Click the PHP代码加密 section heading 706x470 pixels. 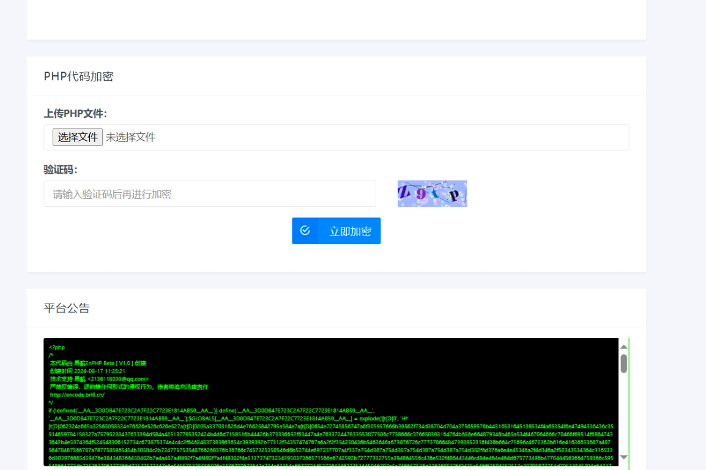[x=78, y=76]
